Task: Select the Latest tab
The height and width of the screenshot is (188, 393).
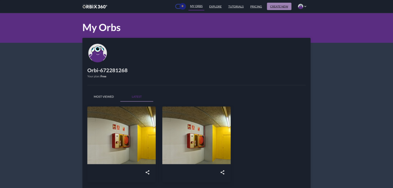Action: point(137,97)
